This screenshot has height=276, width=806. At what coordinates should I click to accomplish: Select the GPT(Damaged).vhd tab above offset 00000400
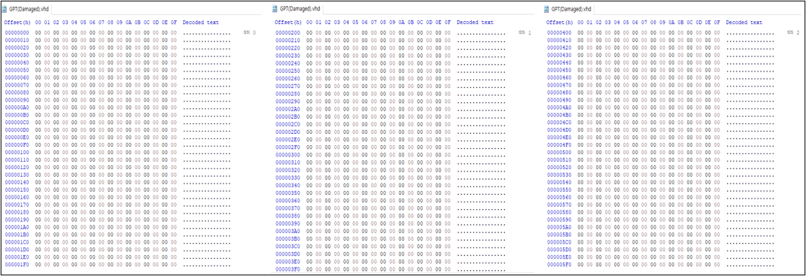coord(568,9)
